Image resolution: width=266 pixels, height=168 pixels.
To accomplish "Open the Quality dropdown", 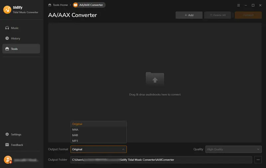I will tap(233, 149).
